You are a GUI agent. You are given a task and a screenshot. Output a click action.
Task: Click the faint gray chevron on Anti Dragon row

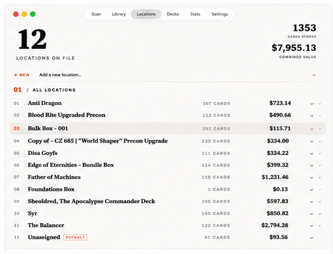click(320, 104)
